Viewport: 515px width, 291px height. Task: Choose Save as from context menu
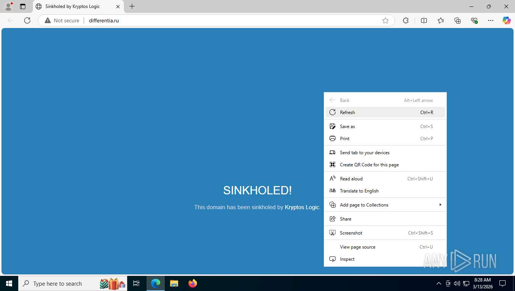point(385,126)
